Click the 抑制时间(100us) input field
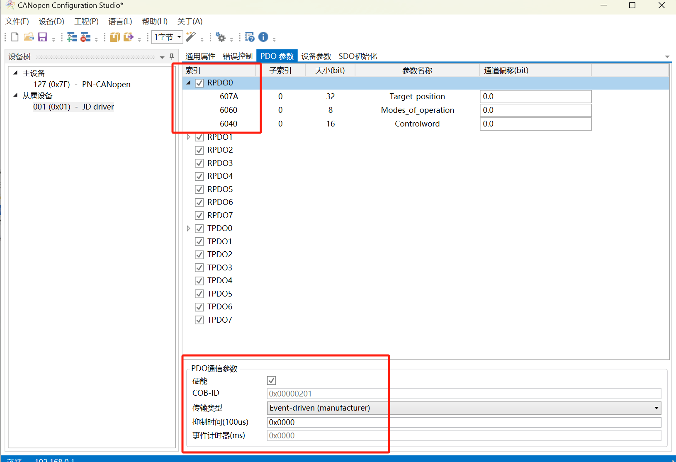The image size is (676, 462). [464, 422]
